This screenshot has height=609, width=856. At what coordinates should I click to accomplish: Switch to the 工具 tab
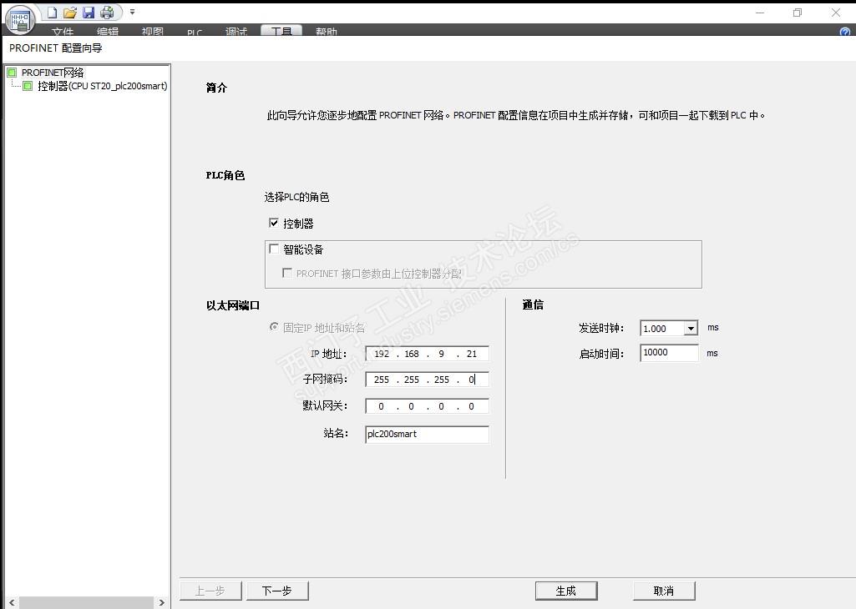[x=281, y=31]
